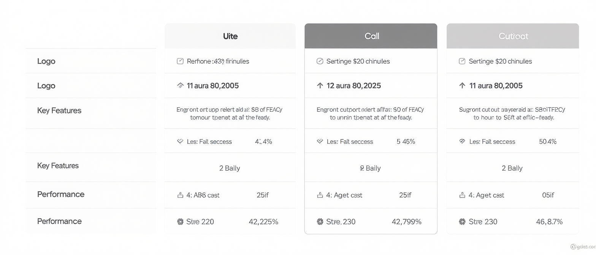Click the up arrow icon beside 12 aura 80,2025
Image resolution: width=596 pixels, height=255 pixels.
[320, 86]
